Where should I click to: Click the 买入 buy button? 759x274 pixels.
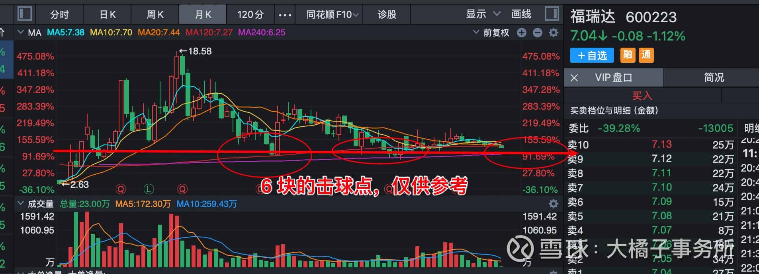tap(642, 96)
